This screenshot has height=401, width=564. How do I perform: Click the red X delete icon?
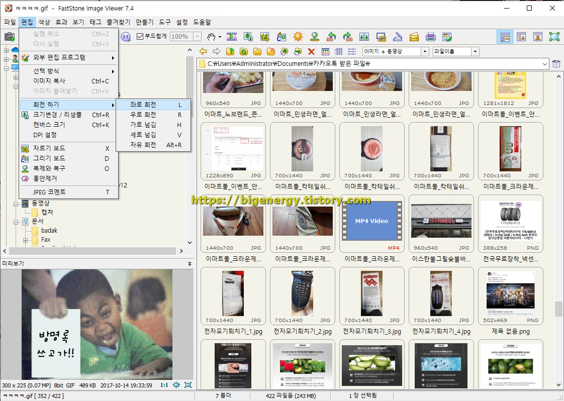tap(312, 52)
